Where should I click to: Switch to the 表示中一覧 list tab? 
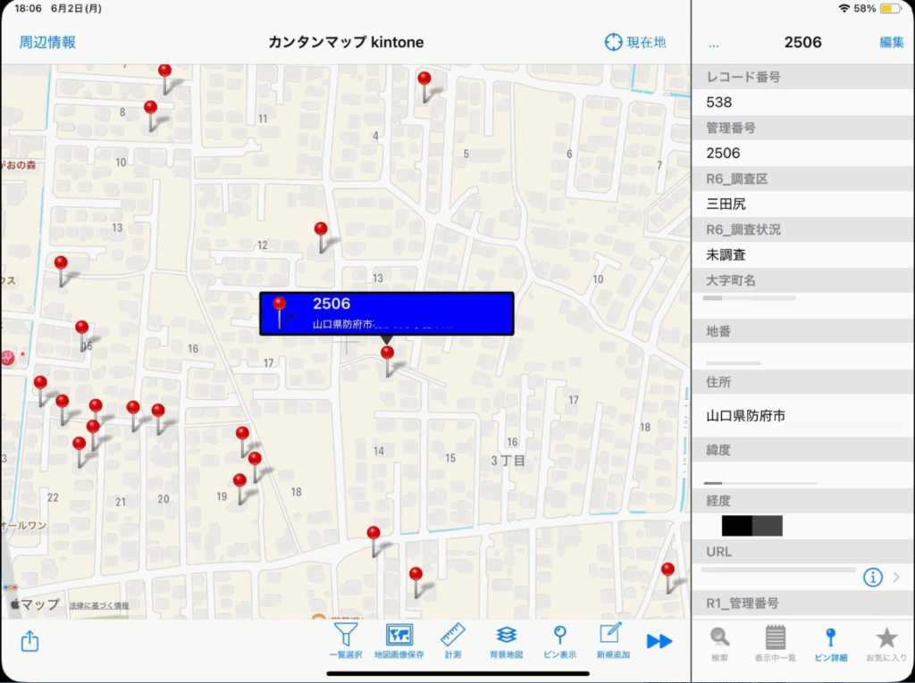coord(775,644)
